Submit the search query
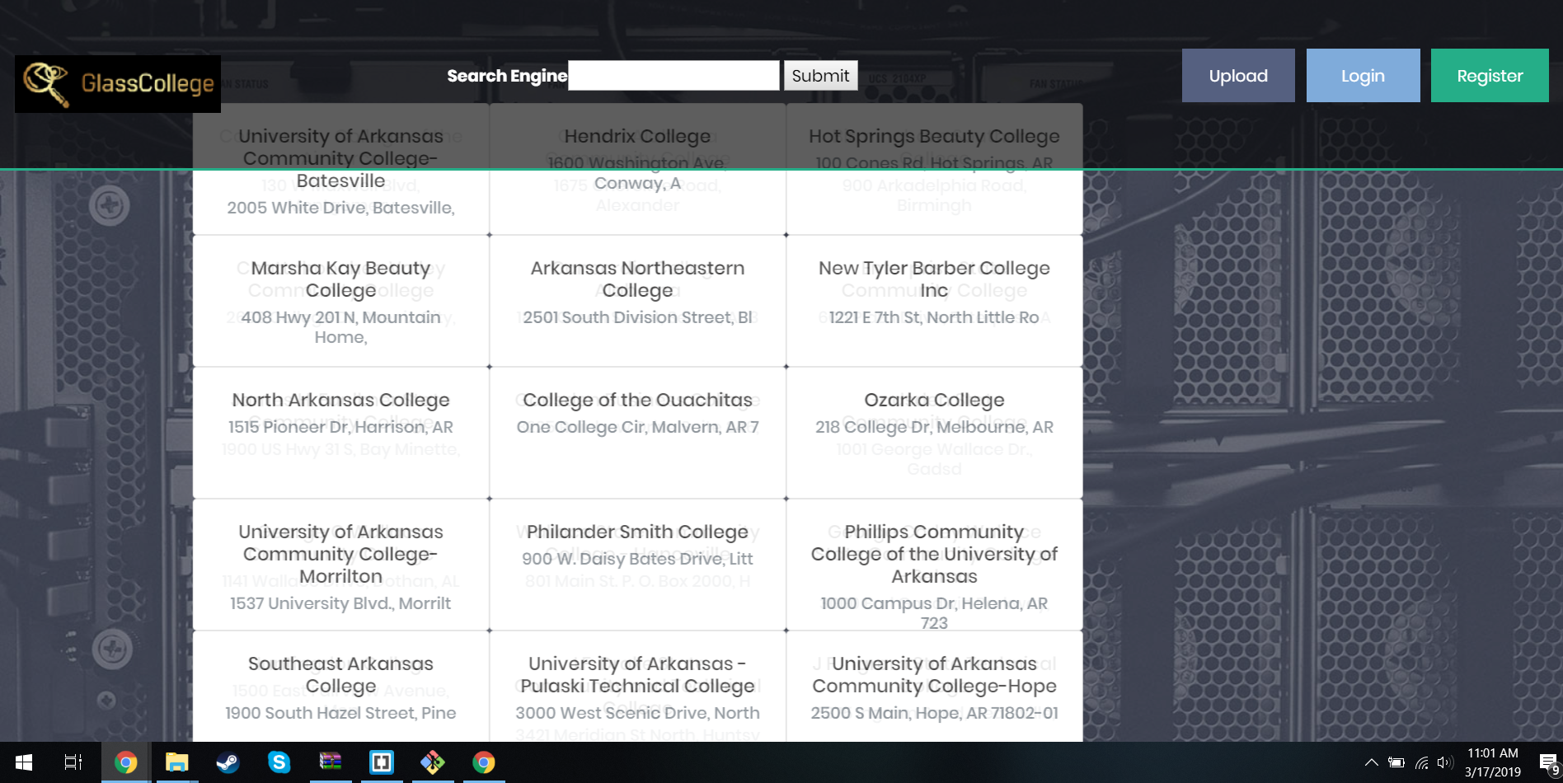This screenshot has width=1563, height=783. [x=820, y=76]
